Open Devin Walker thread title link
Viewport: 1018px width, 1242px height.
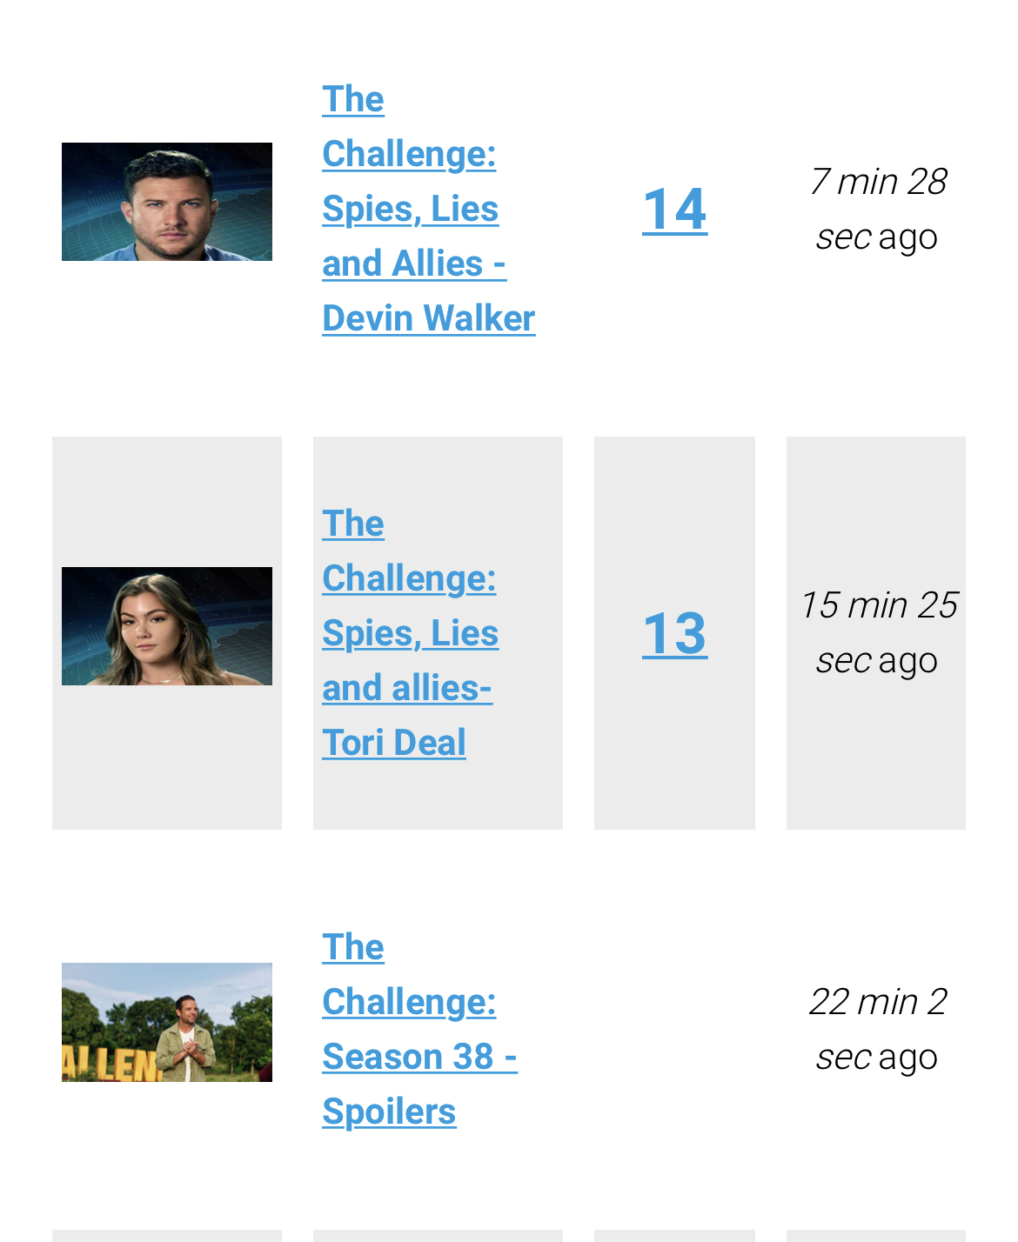click(428, 209)
